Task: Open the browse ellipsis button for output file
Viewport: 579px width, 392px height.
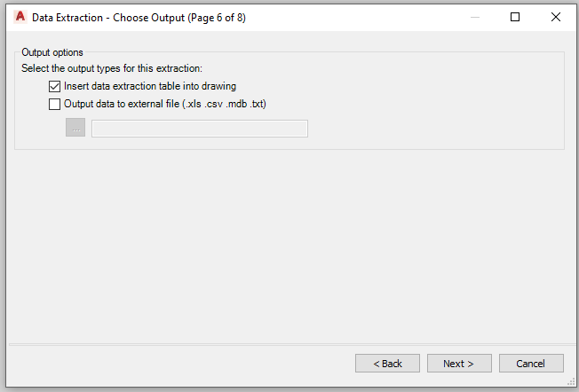Action: (75, 128)
